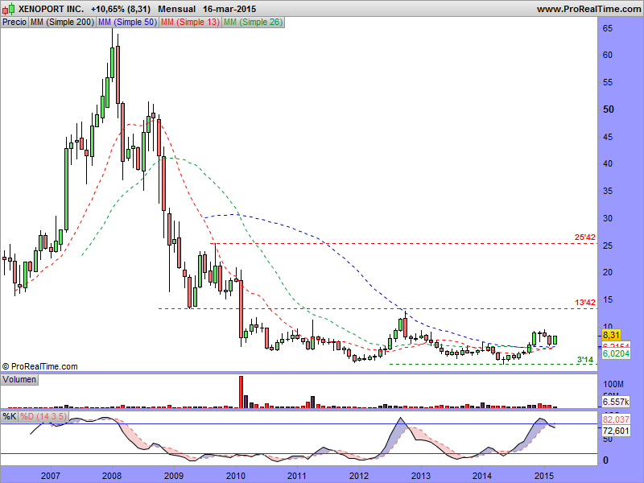Click the 2013 label on time axis
Image resolution: width=644 pixels, height=483 pixels.
(421, 476)
